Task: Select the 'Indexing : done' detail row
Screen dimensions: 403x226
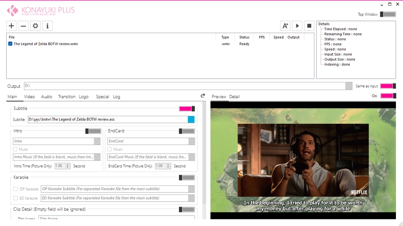Action: (337, 64)
